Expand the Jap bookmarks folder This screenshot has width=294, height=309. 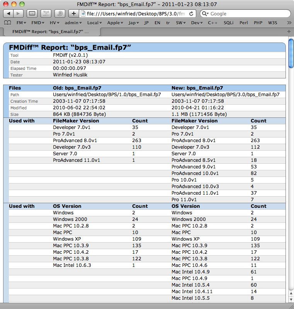(x=134, y=23)
